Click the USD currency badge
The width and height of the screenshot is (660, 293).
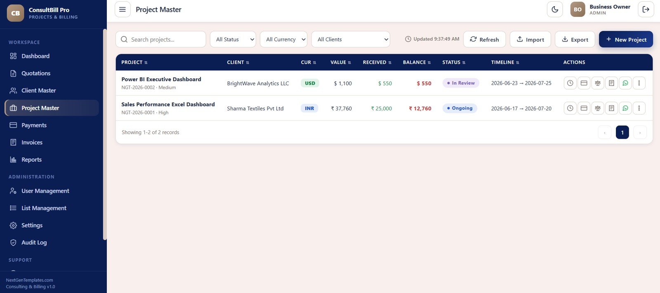(310, 83)
